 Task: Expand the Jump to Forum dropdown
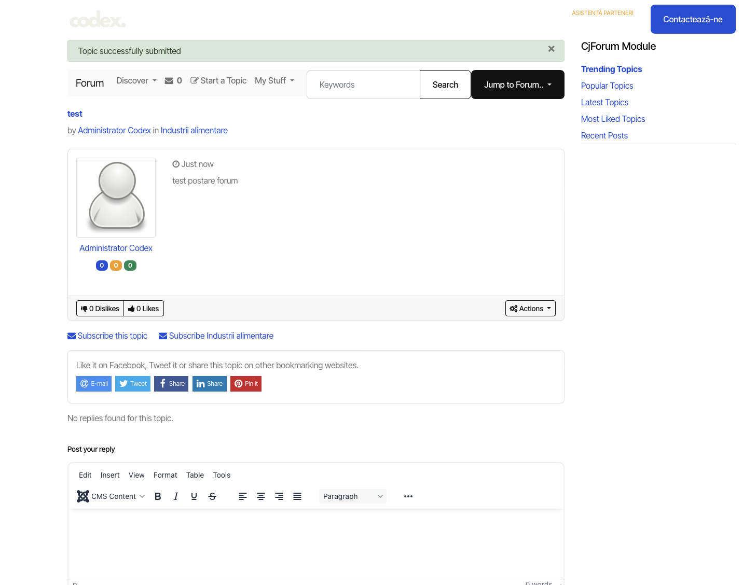[517, 85]
